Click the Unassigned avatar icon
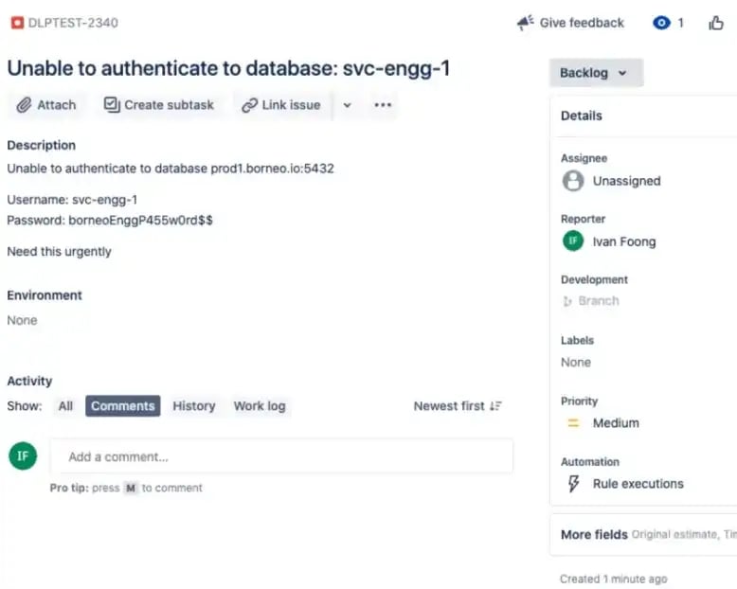 coord(573,181)
